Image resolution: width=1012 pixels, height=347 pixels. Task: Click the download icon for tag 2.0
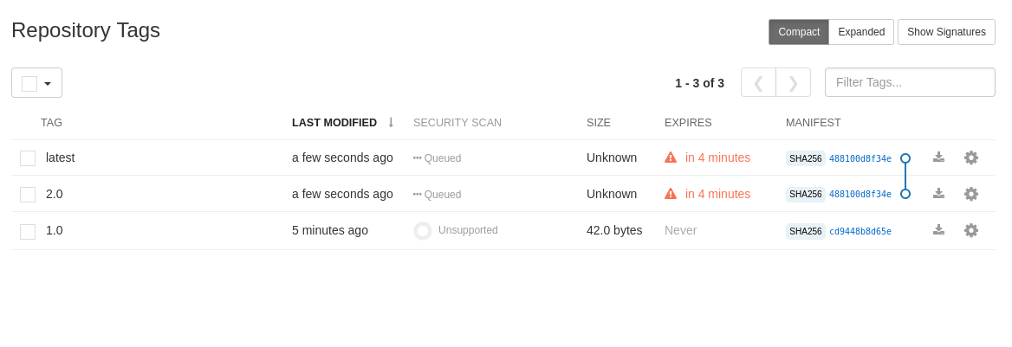938,194
